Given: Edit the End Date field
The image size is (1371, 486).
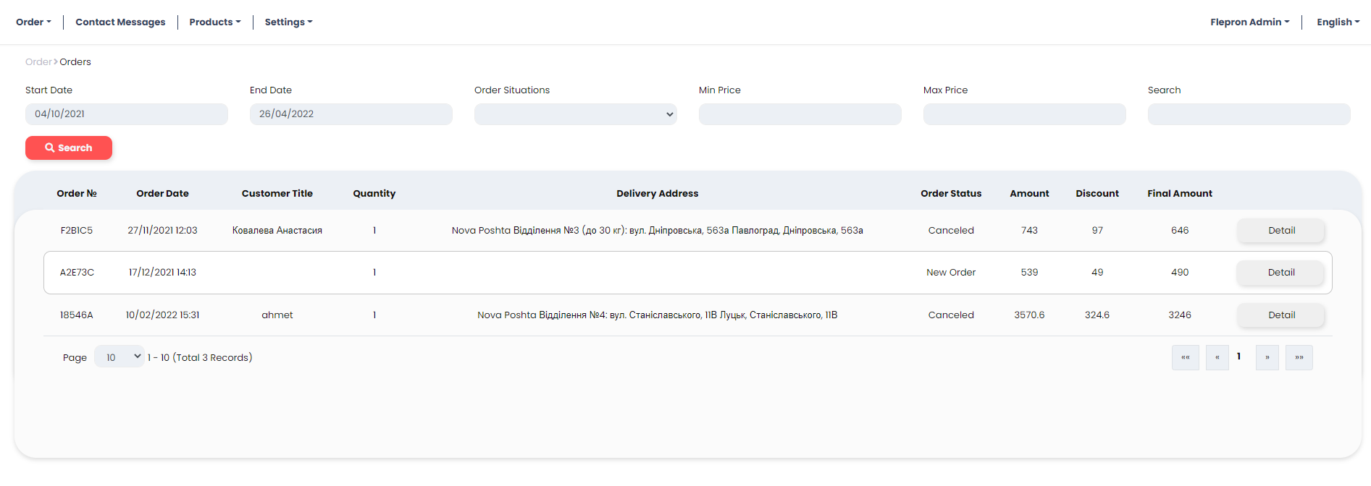Looking at the screenshot, I should [x=351, y=114].
